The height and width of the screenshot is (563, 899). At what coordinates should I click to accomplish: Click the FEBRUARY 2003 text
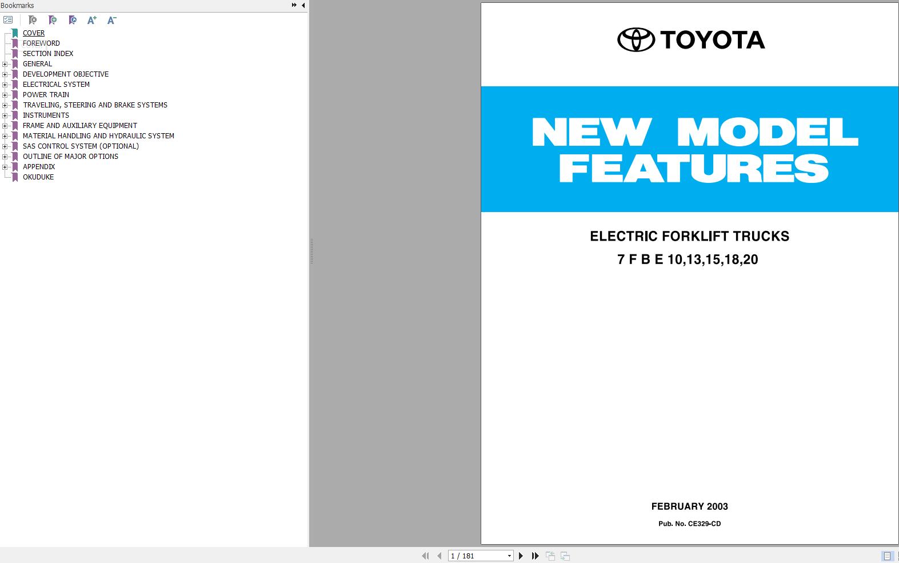[689, 506]
